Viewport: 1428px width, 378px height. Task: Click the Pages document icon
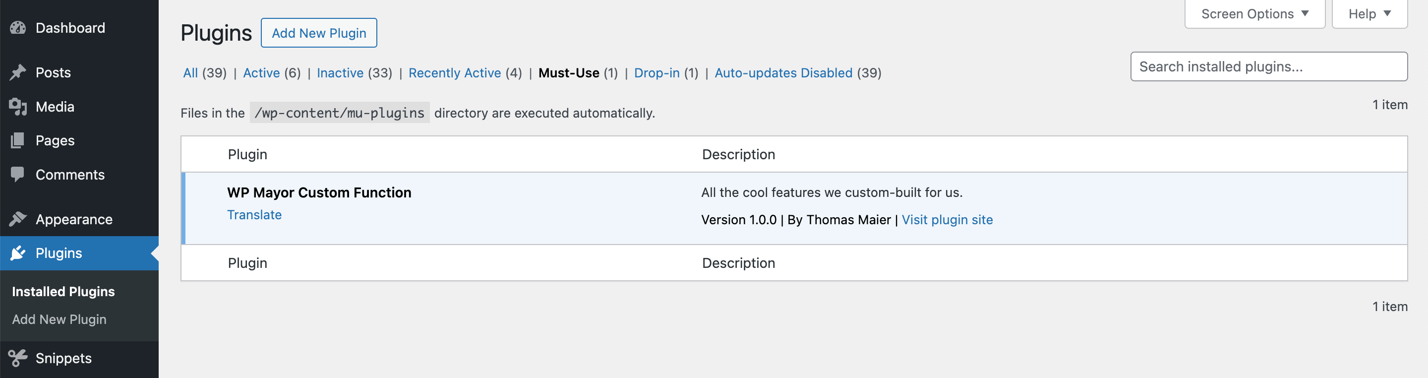pos(18,140)
